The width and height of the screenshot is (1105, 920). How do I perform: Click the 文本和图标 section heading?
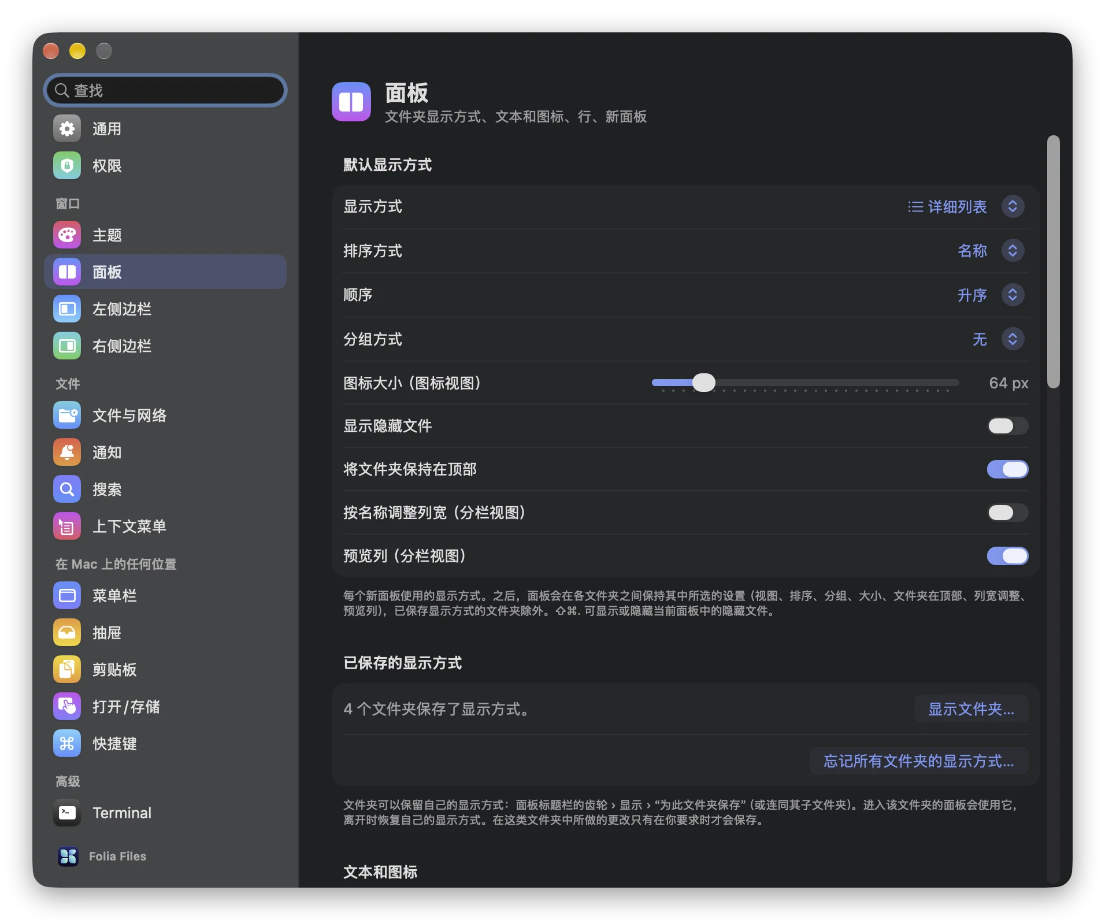[x=380, y=872]
